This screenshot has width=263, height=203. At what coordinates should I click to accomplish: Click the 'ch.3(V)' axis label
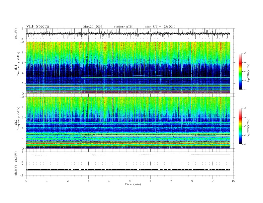16,157
